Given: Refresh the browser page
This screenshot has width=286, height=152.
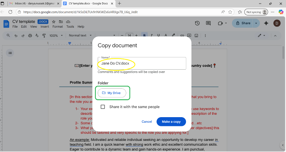Looking at the screenshot, I should click(x=10, y=12).
